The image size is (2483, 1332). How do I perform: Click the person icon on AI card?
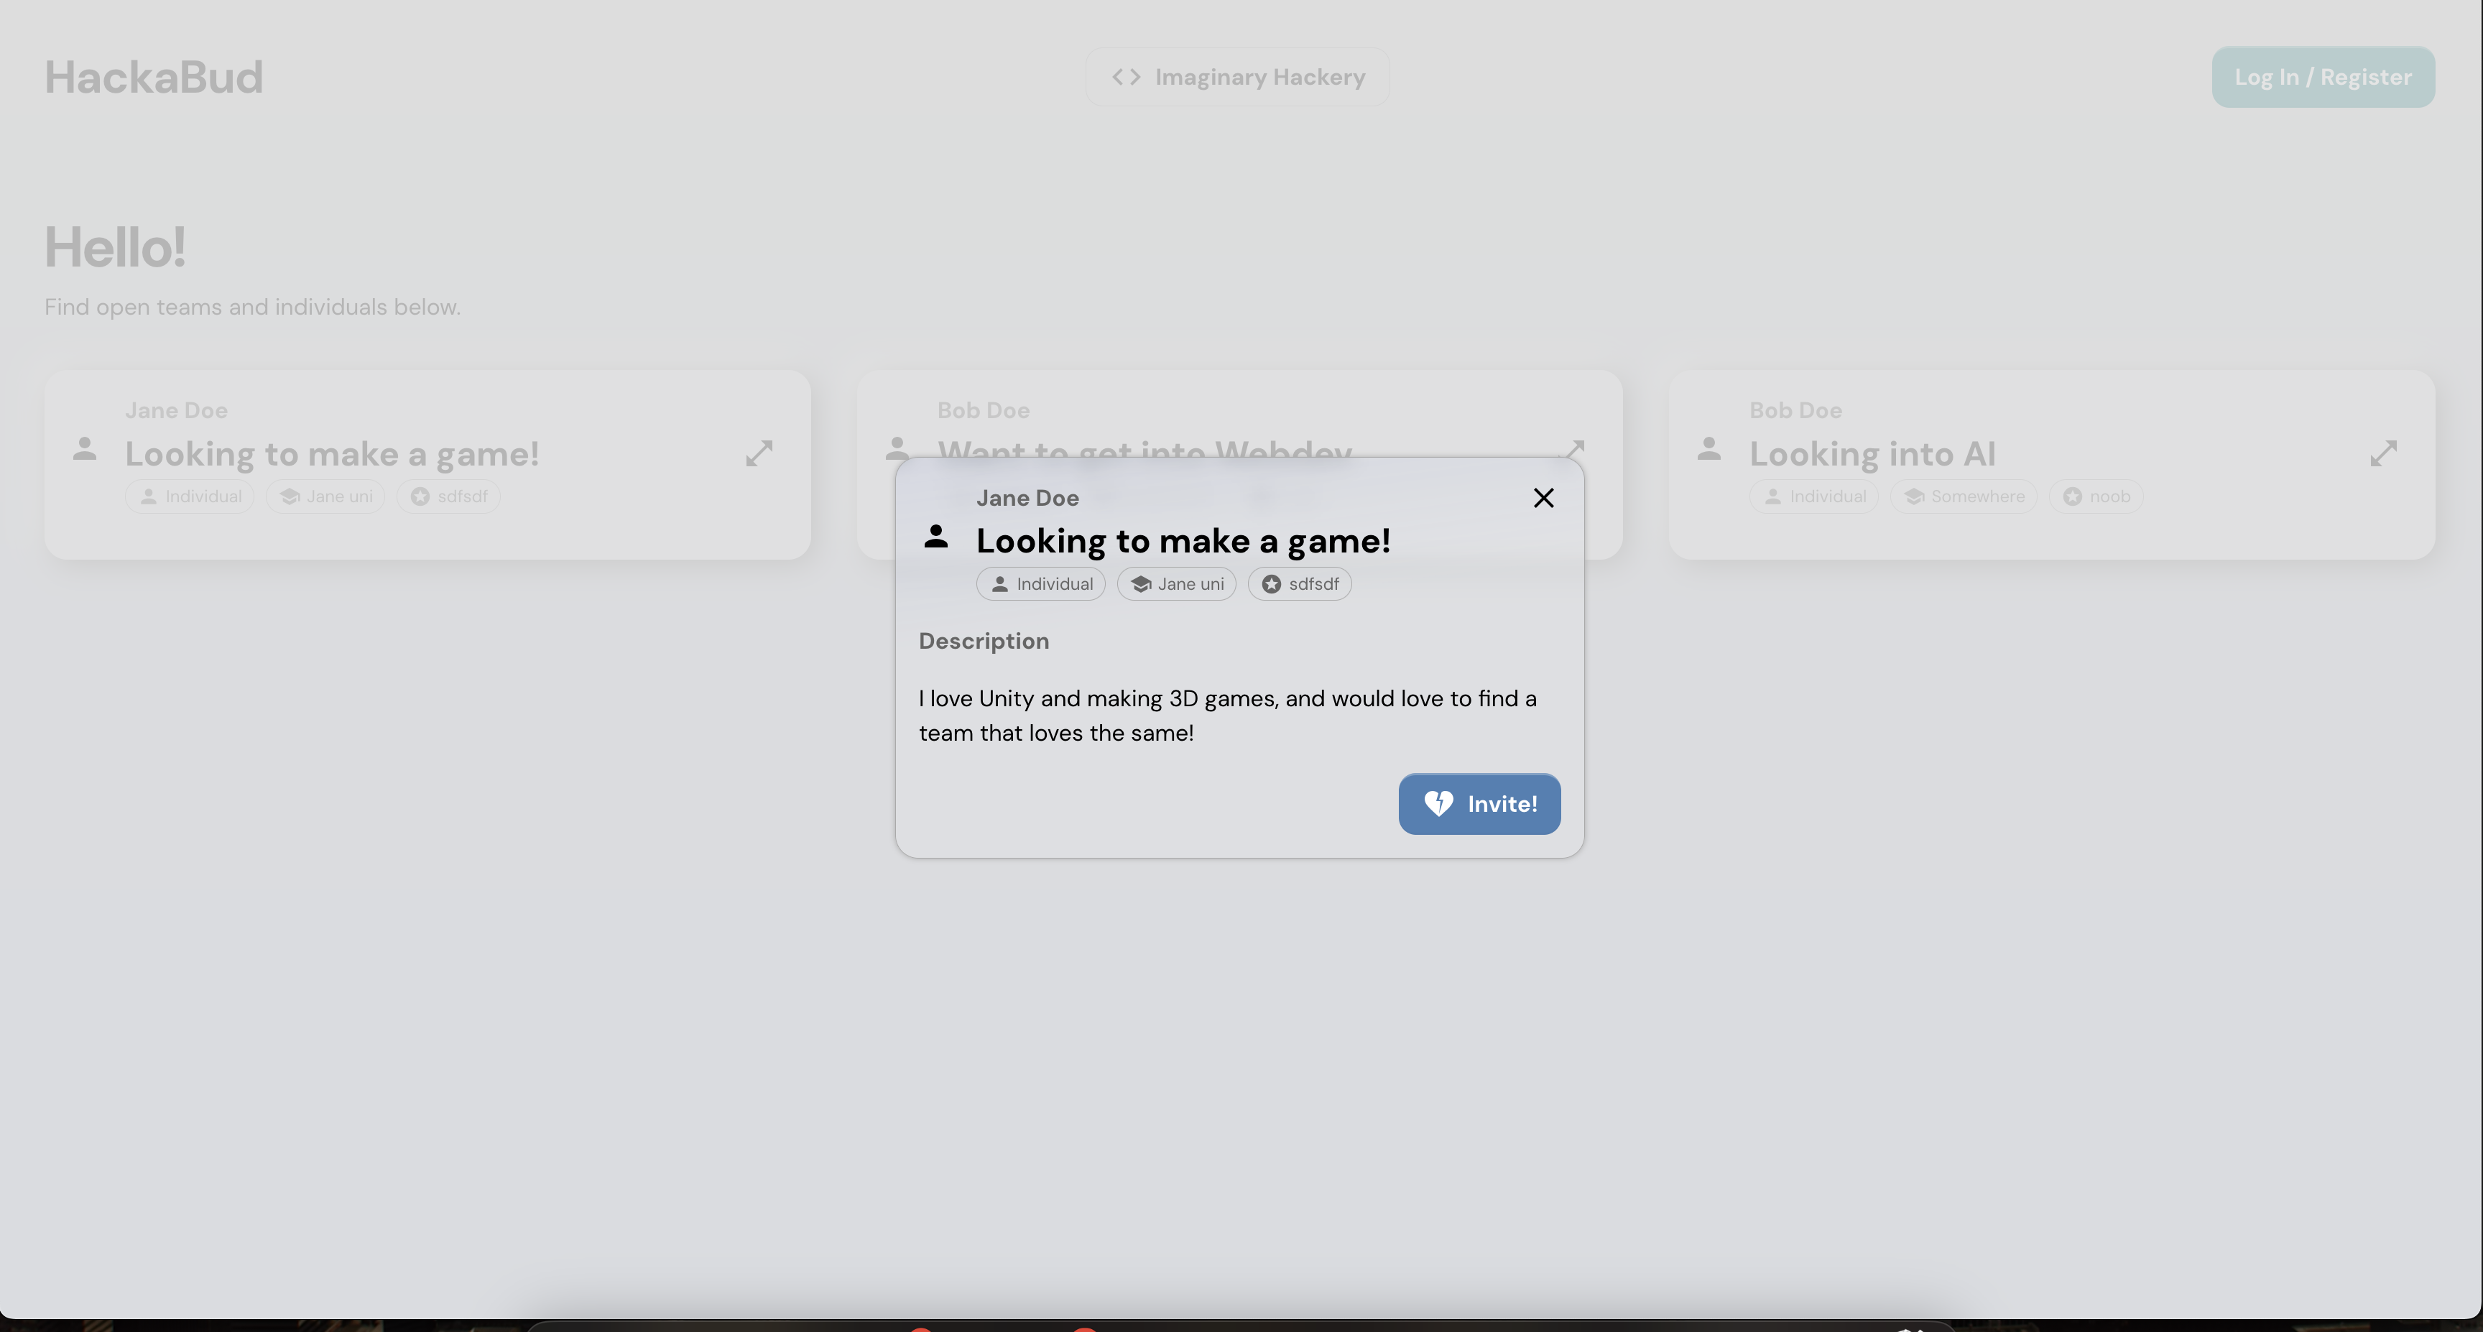[x=1708, y=448]
